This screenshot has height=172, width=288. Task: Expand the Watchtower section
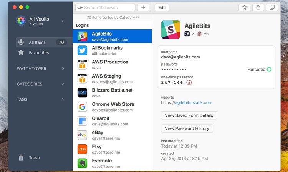[40, 69]
